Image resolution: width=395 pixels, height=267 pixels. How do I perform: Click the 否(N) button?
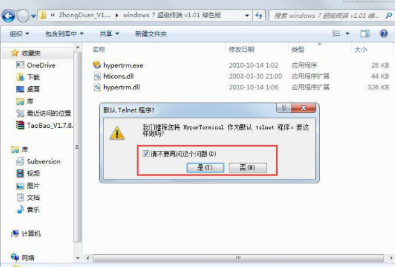point(247,167)
